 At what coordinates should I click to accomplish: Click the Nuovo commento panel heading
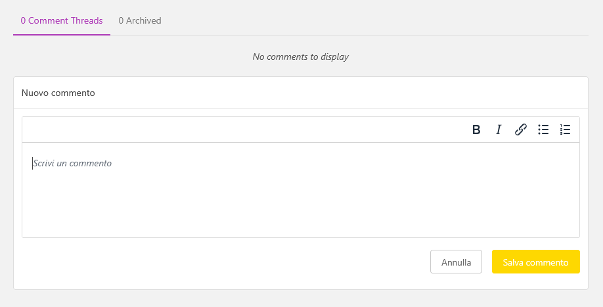pyautogui.click(x=58, y=93)
